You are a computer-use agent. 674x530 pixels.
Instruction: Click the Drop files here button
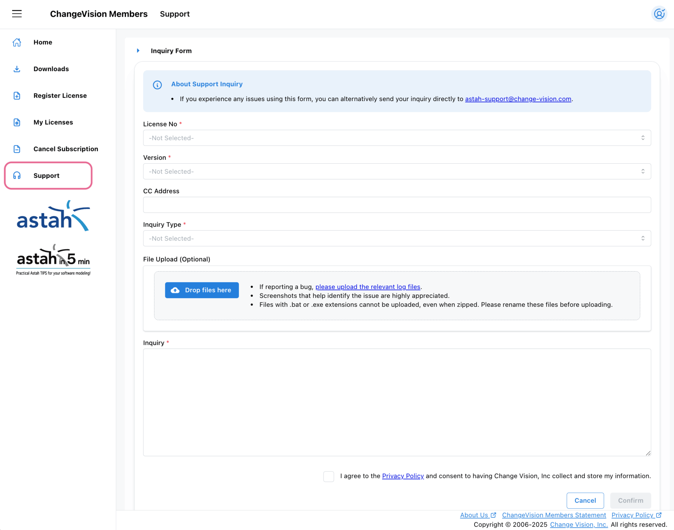click(x=202, y=290)
